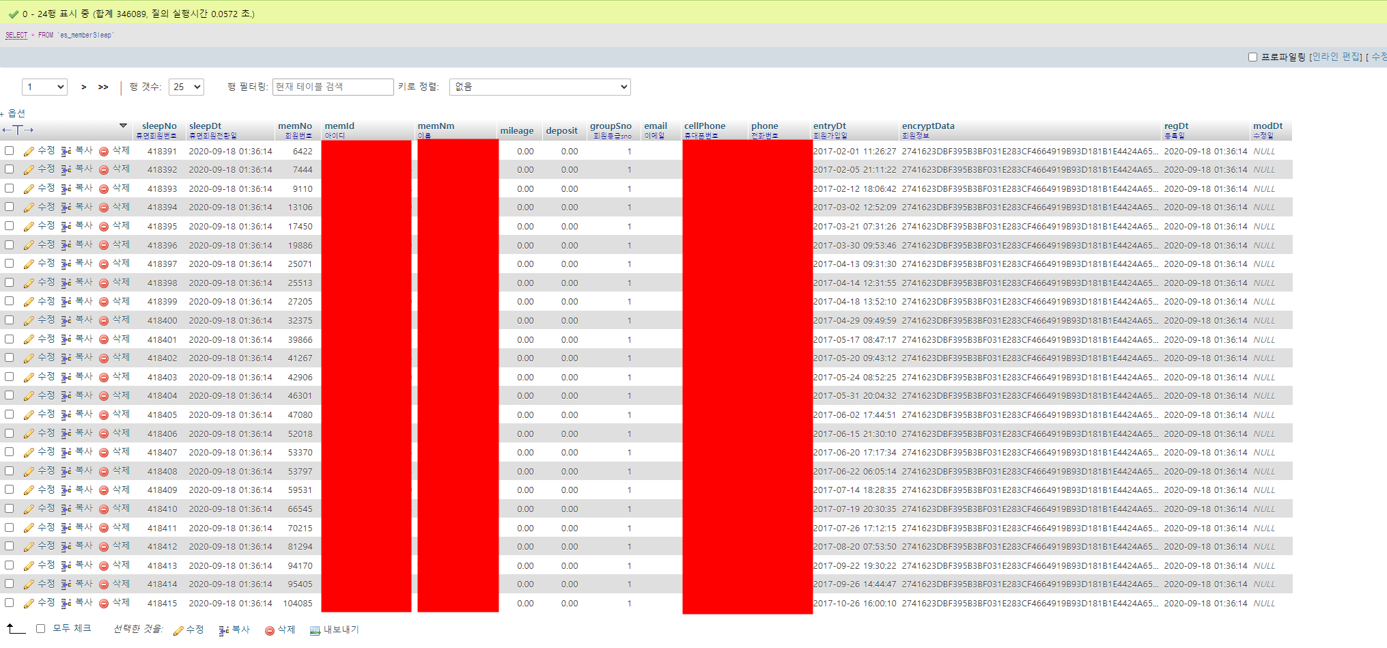Open the 행 갯수 rows-per-page dropdown
Screen dimensions: 1387x648
[186, 87]
